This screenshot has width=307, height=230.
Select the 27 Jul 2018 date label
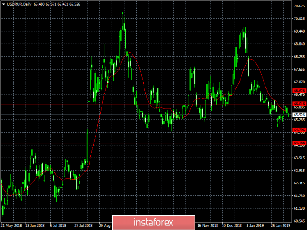pos(83,227)
